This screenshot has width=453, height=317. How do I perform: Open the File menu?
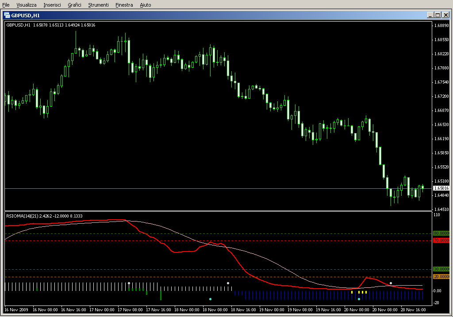click(6, 5)
